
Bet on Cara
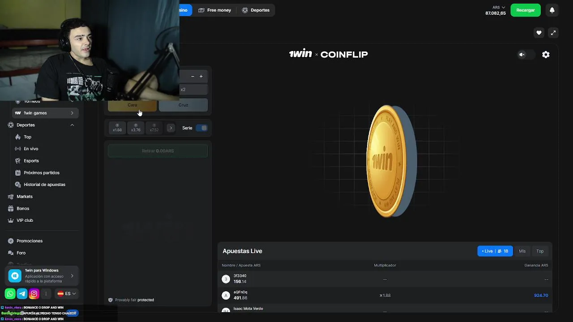coord(132,105)
